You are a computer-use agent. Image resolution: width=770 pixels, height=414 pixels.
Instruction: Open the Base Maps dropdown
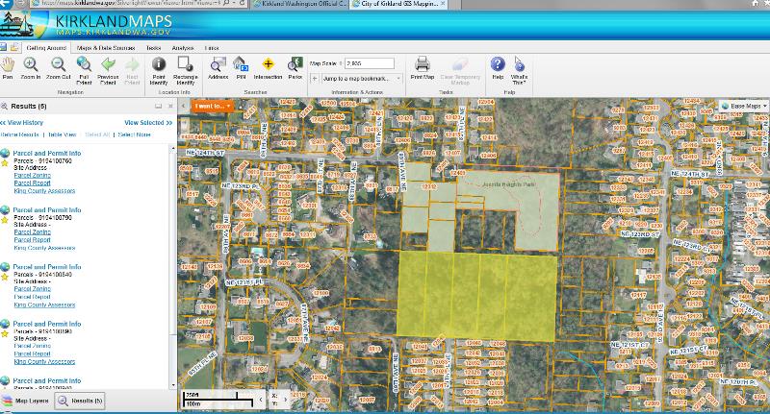743,105
